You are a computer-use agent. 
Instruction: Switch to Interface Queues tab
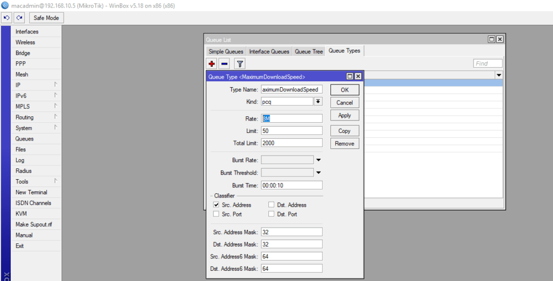point(269,51)
